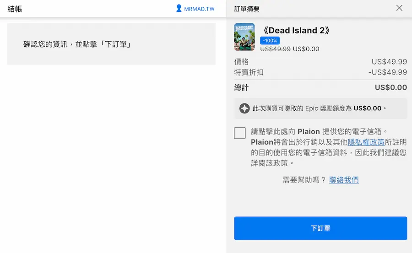This screenshot has width=412, height=253.
Task: Click the 確認您的資訊 confirmation message box
Action: point(111,44)
